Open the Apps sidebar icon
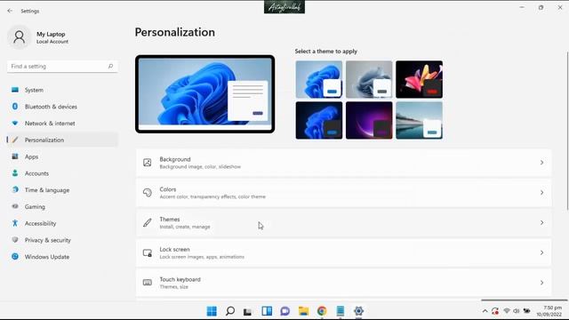 click(x=15, y=156)
